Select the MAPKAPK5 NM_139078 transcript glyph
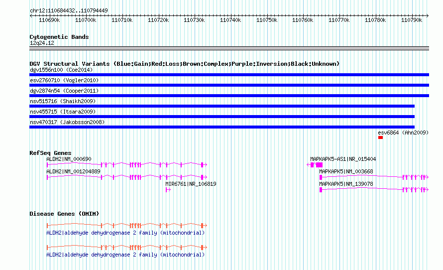This screenshot has width=443, height=270. [x=374, y=190]
